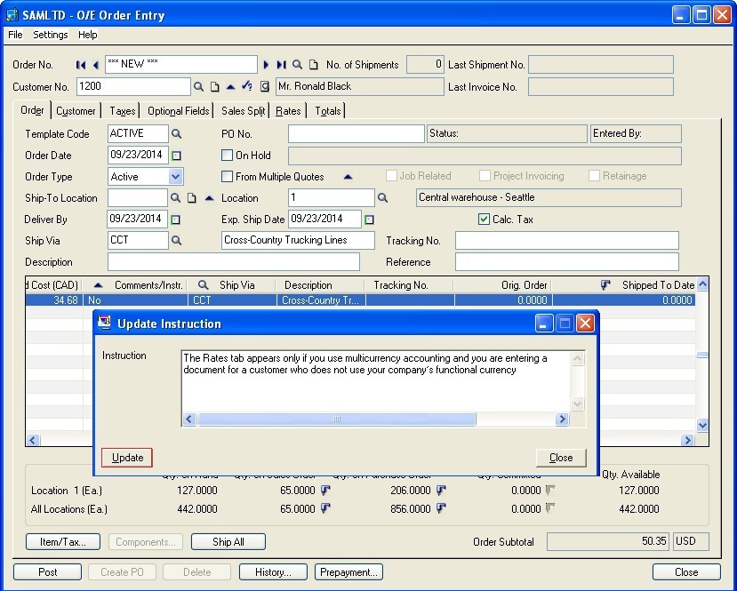The width and height of the screenshot is (737, 591).
Task: Click the Prepayment button
Action: coord(348,571)
